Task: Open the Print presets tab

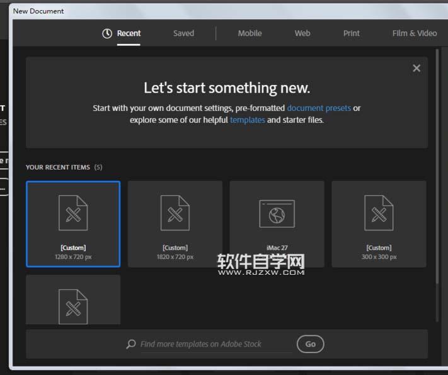Action: pos(351,33)
